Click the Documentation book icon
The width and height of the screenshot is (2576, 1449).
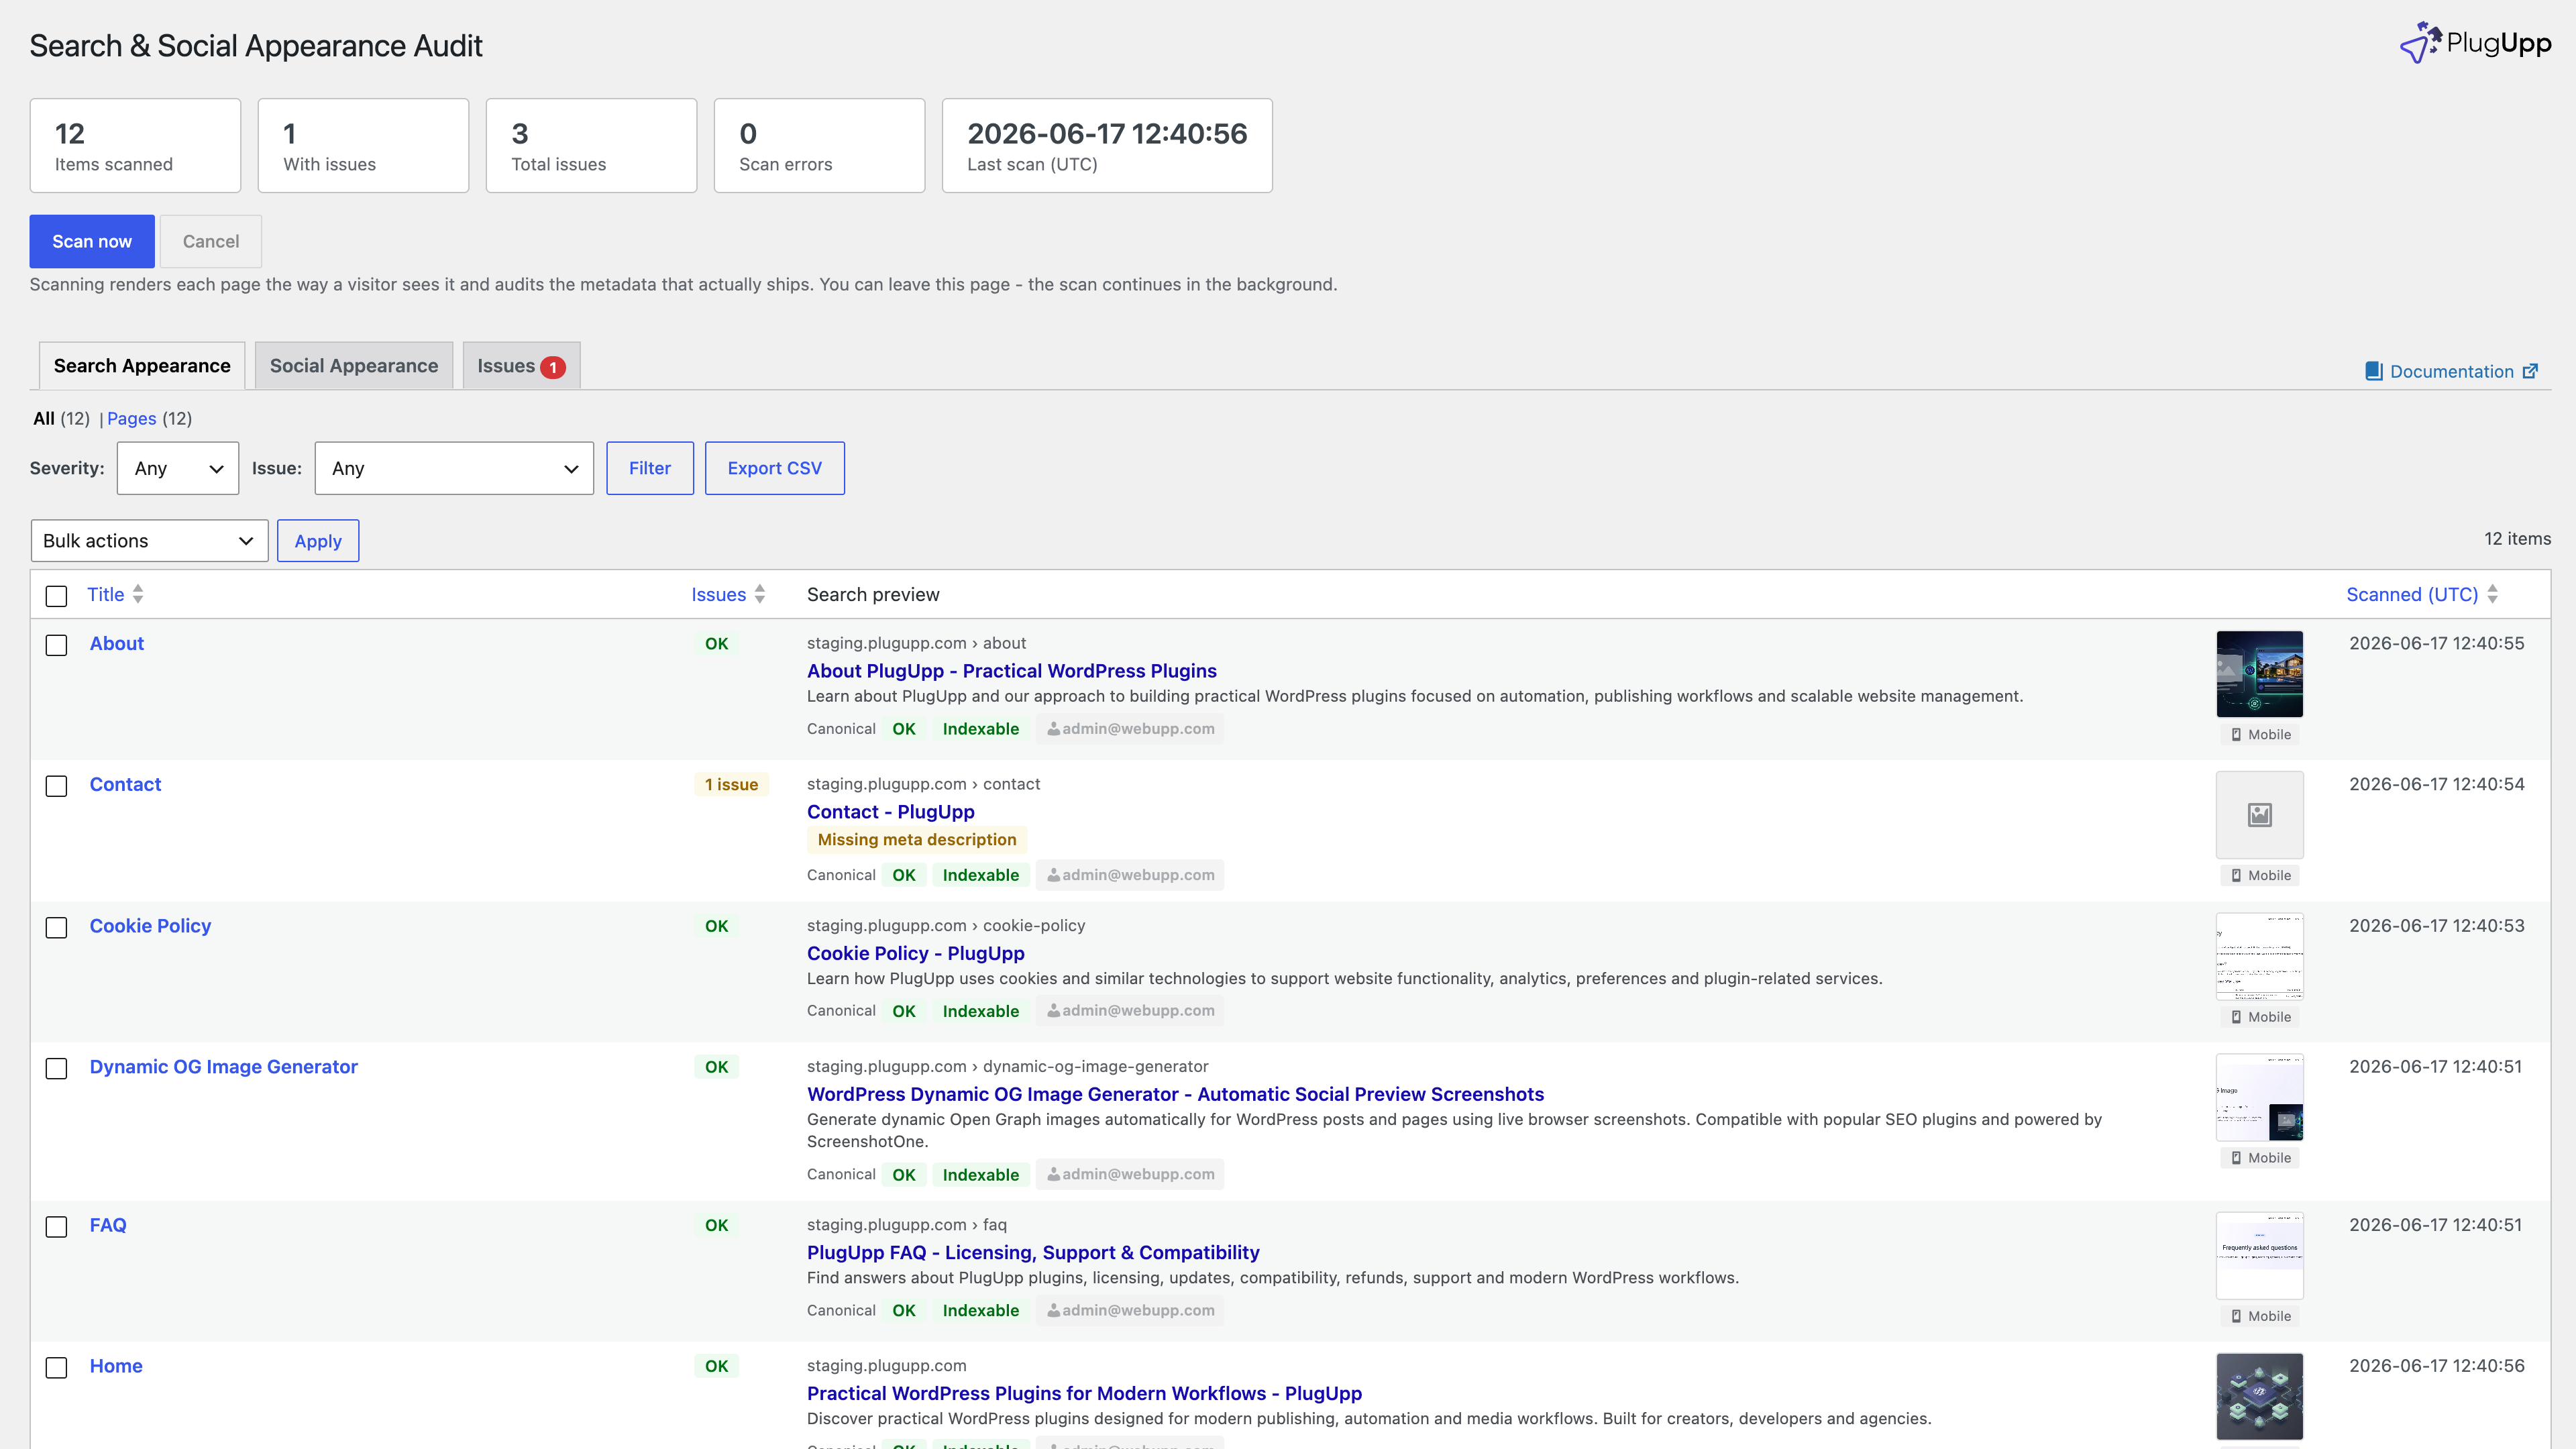coord(2373,371)
